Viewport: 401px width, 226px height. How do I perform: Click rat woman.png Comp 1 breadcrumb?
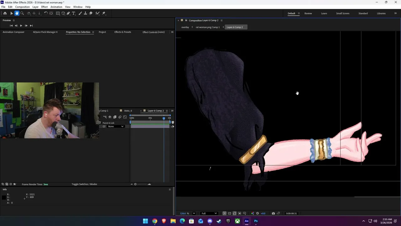pyautogui.click(x=208, y=27)
